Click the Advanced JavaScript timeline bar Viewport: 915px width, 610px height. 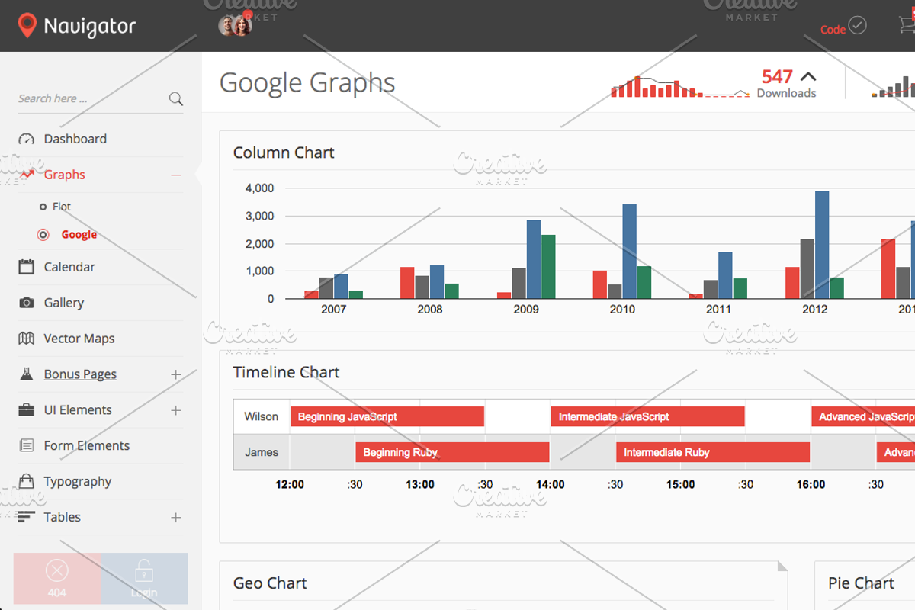coord(863,416)
